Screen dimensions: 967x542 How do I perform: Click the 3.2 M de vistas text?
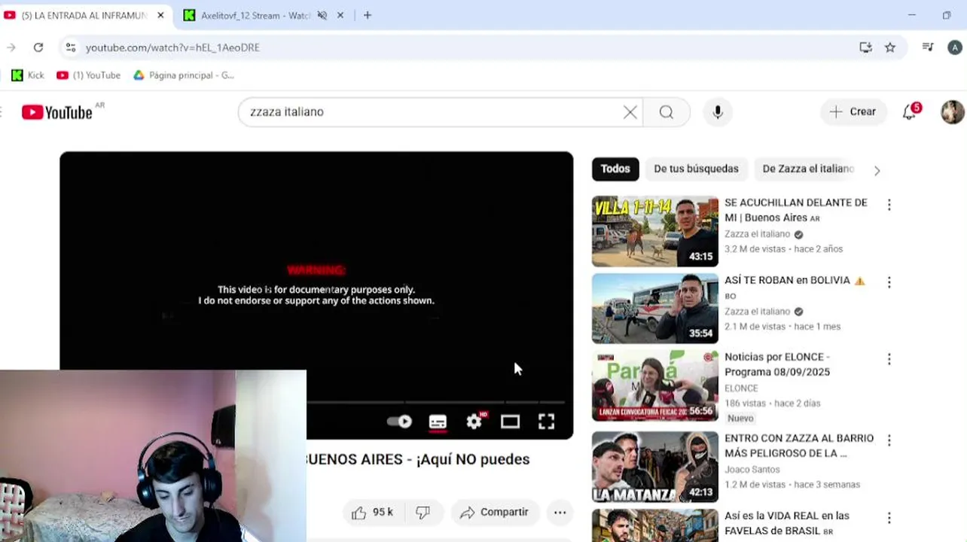[x=755, y=249]
